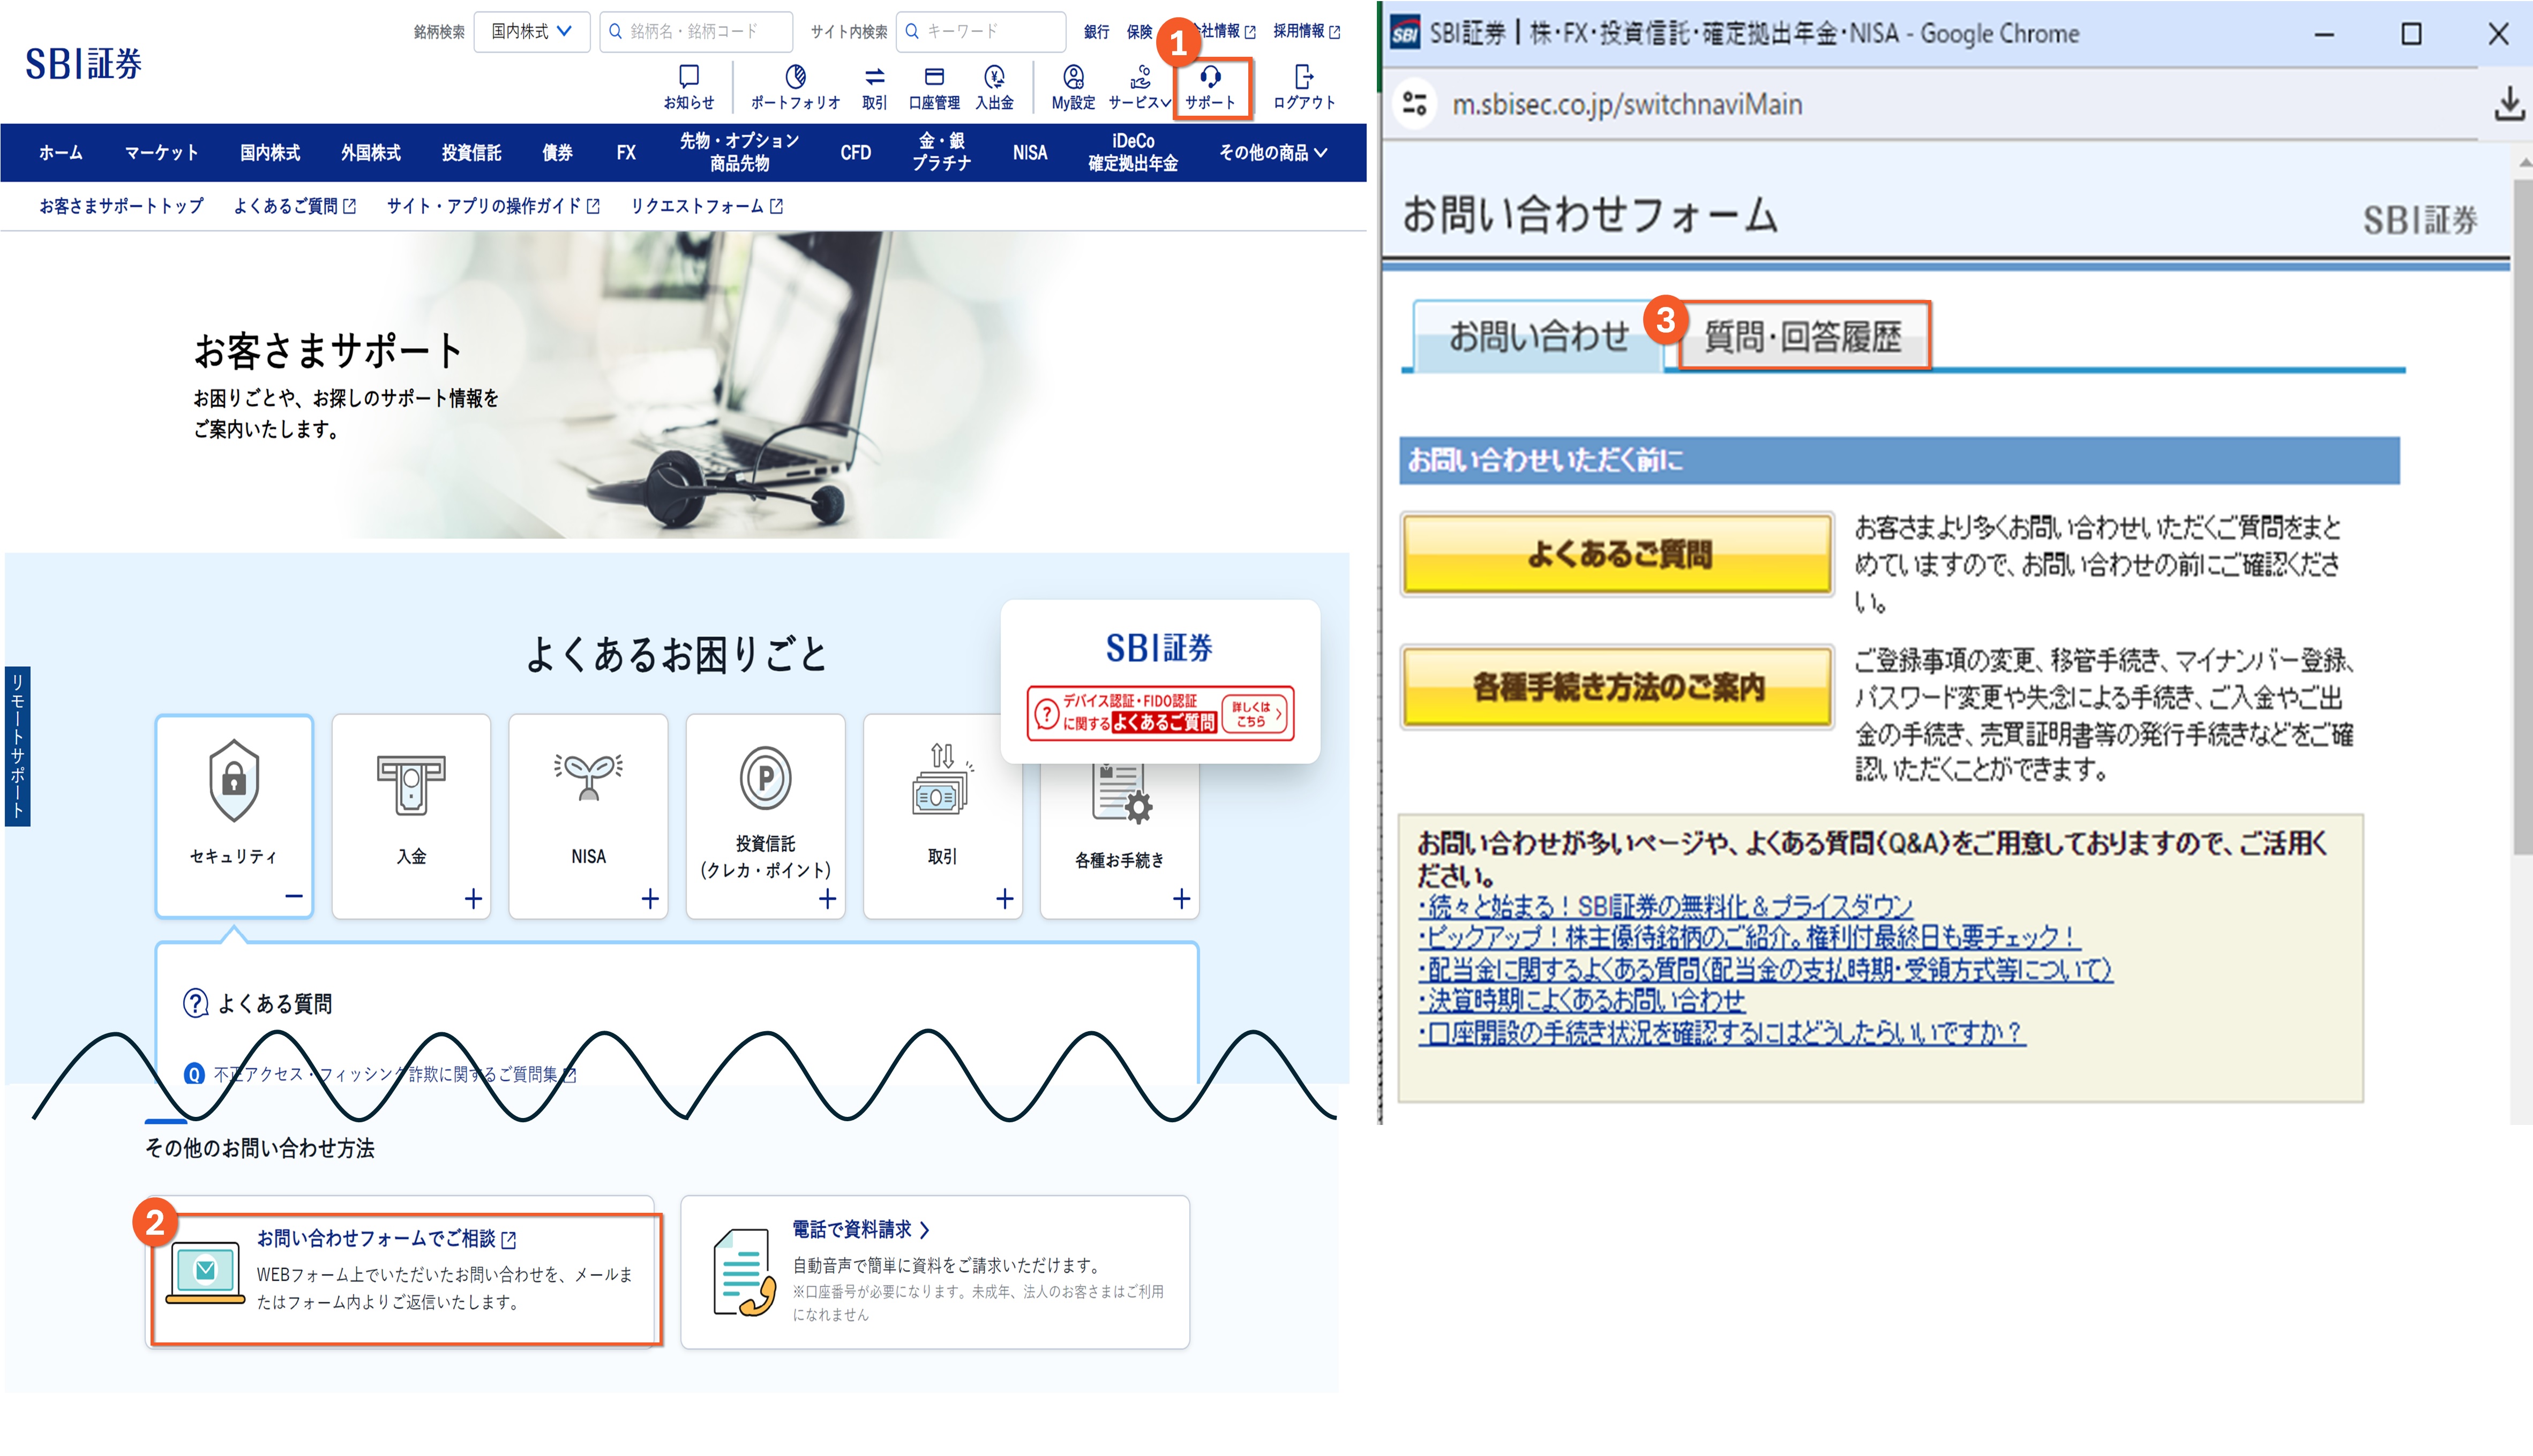The image size is (2533, 1456).
Task: Open the 銀行 header link
Action: [1097, 31]
